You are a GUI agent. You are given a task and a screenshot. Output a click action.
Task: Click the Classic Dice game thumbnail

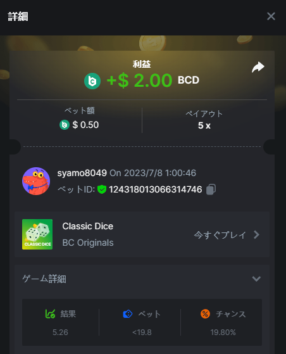37,234
